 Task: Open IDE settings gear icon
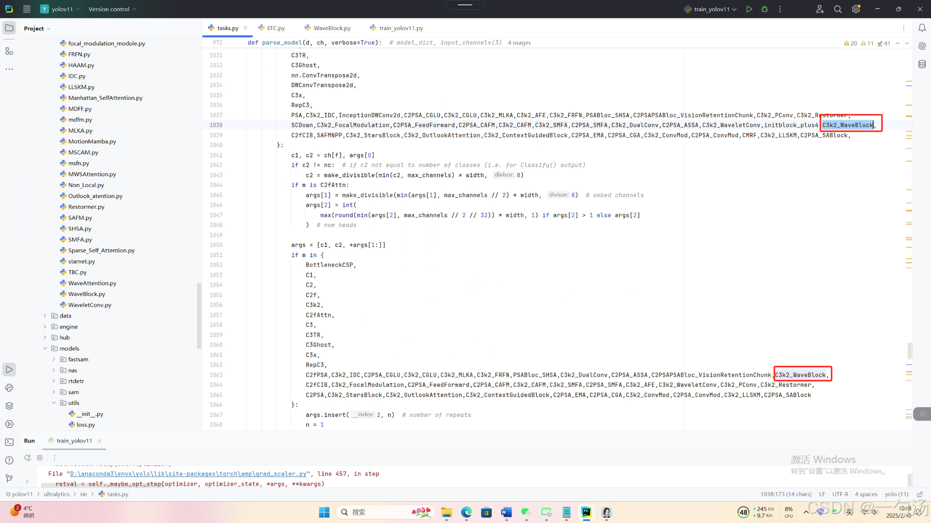click(856, 9)
